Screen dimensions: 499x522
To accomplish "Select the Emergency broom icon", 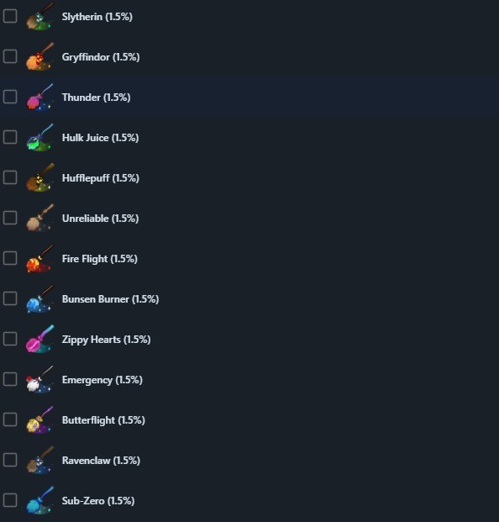I will (39, 379).
